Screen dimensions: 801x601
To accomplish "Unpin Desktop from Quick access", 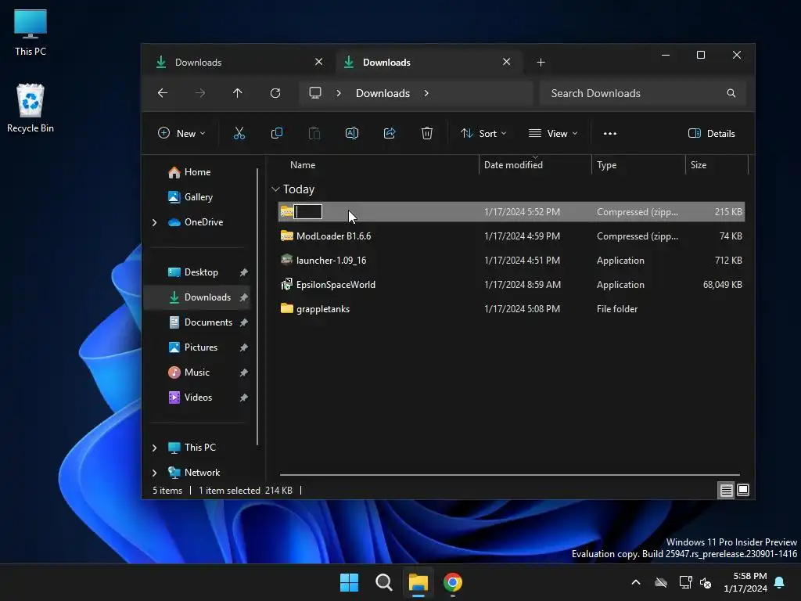I will (244, 272).
